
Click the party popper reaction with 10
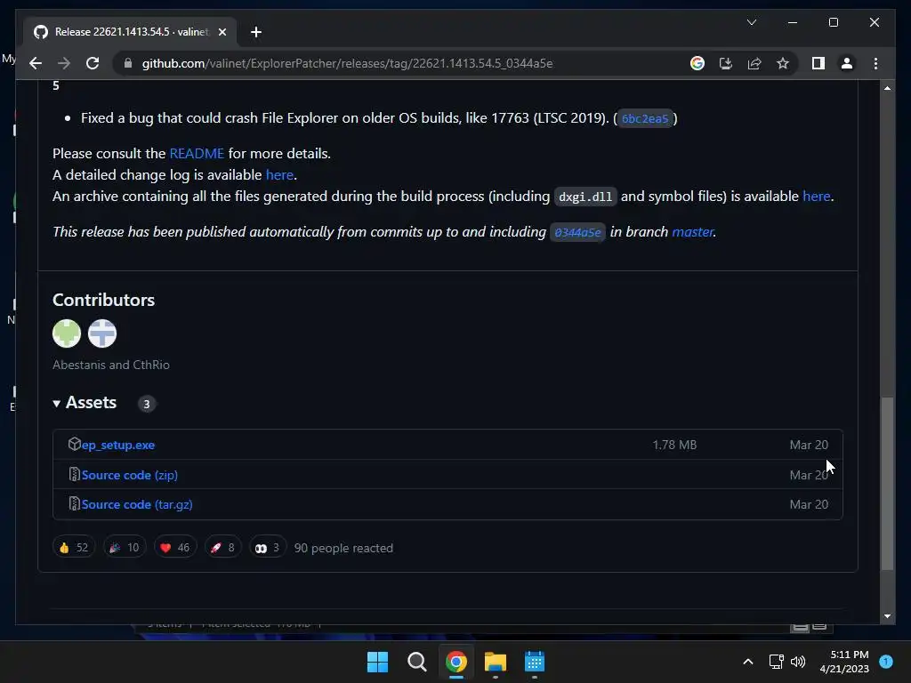tap(125, 548)
